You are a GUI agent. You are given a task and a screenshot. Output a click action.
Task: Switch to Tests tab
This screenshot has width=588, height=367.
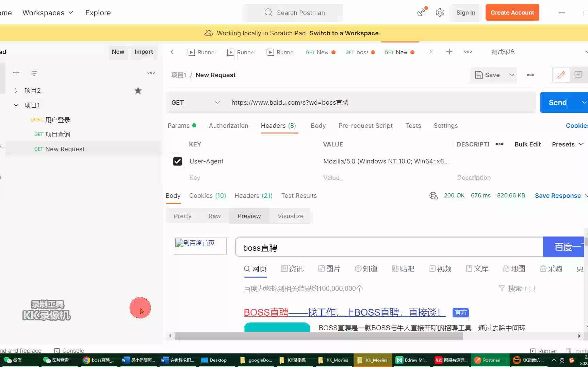tap(413, 126)
